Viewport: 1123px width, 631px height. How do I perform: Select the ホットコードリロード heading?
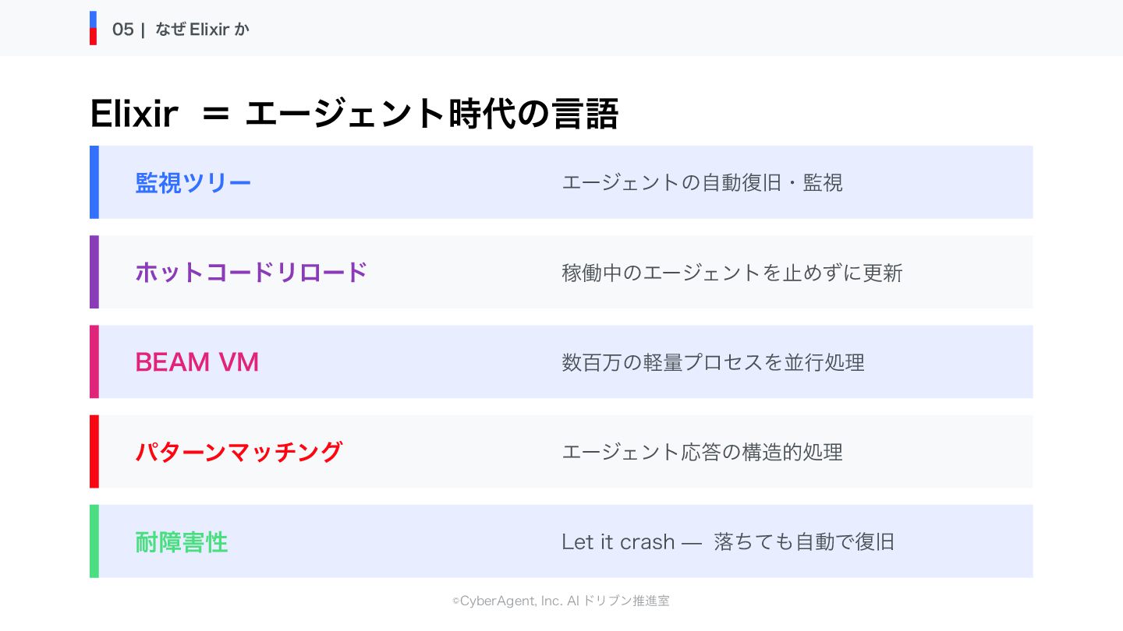coord(251,273)
